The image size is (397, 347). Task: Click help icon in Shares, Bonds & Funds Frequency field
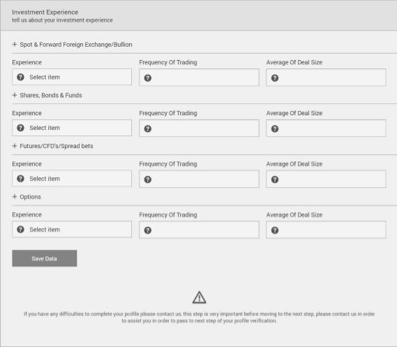(148, 129)
